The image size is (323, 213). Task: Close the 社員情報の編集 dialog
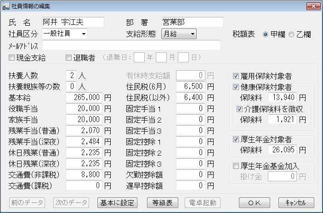[x=313, y=6]
